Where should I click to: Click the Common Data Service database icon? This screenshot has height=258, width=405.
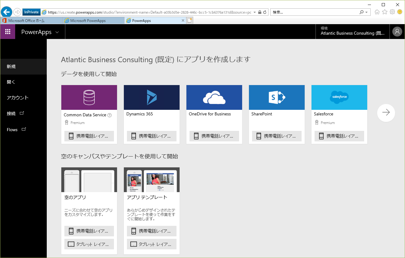pyautogui.click(x=89, y=97)
